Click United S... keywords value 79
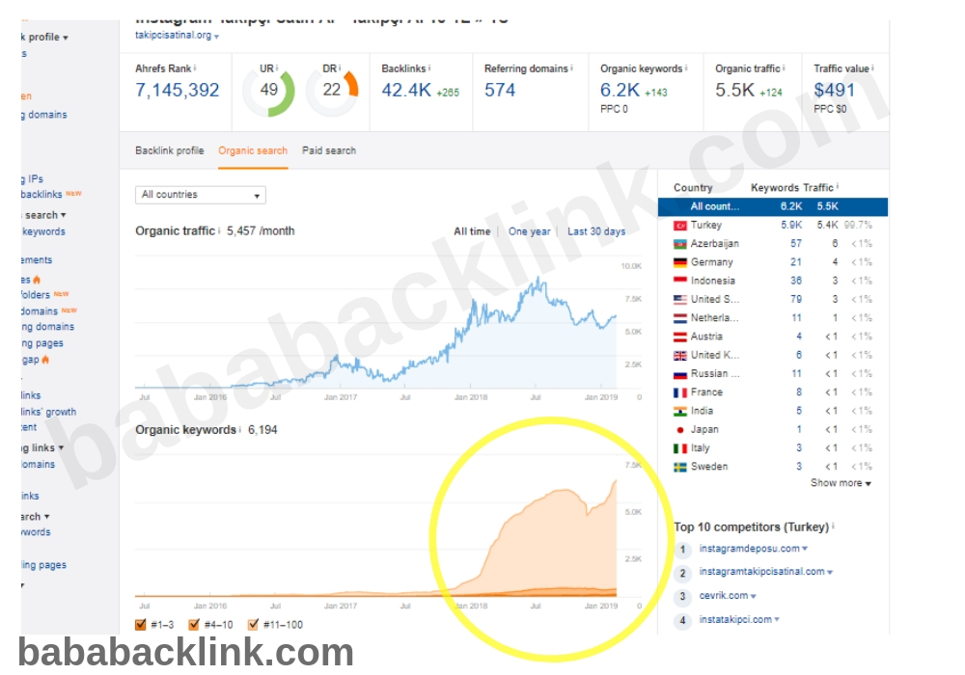 tap(796, 299)
